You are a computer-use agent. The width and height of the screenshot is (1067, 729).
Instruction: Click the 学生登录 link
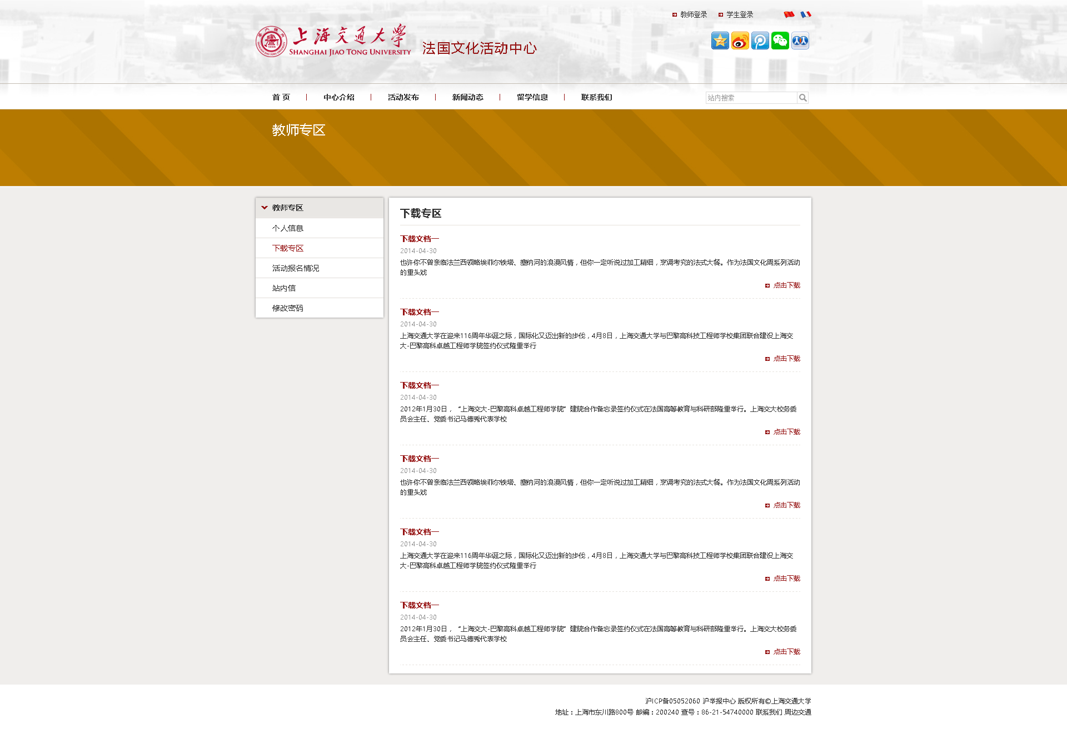(x=740, y=14)
